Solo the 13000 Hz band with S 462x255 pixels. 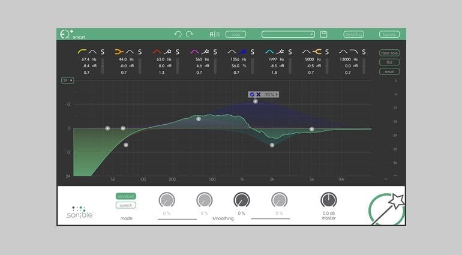364,52
